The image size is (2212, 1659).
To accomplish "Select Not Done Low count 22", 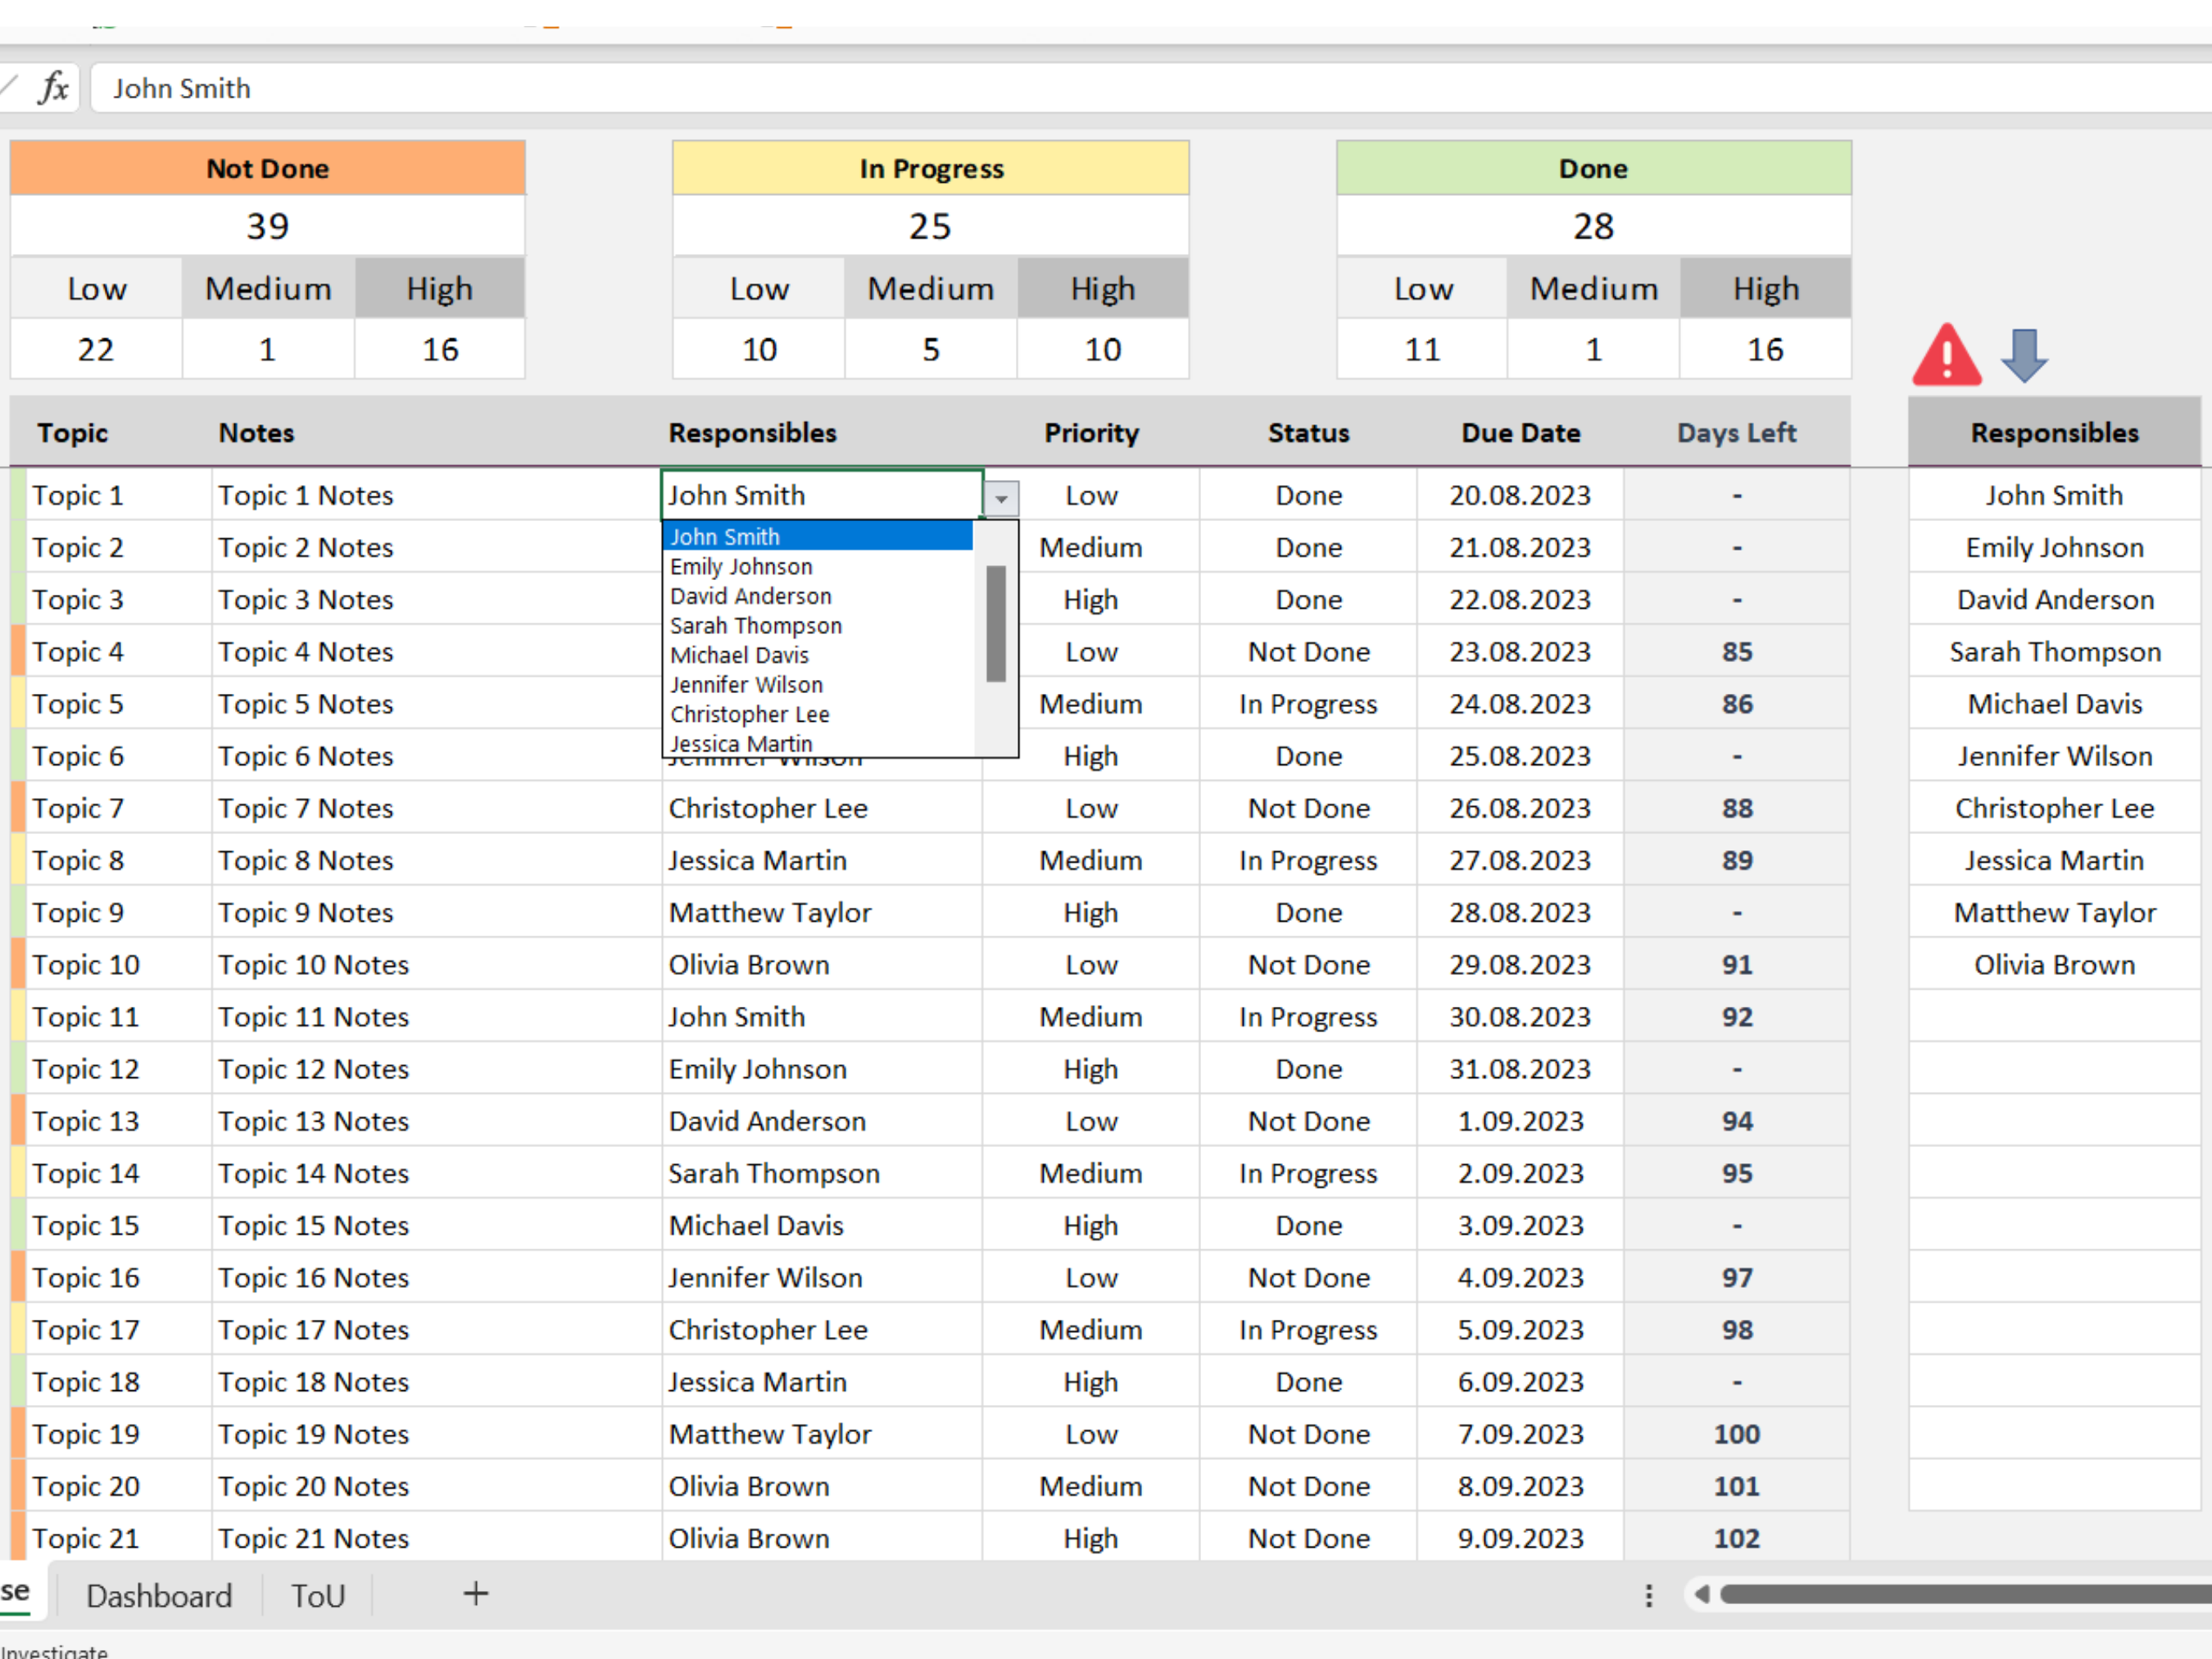I will [96, 349].
